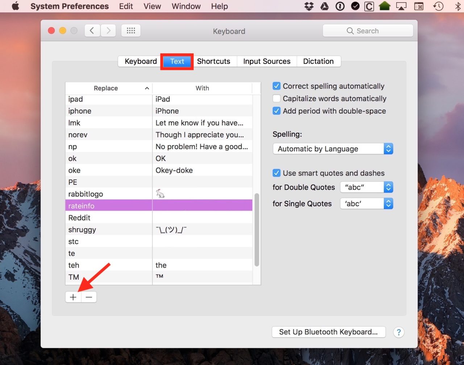Select the 'norev' replacement row
The width and height of the screenshot is (464, 365).
[159, 135]
